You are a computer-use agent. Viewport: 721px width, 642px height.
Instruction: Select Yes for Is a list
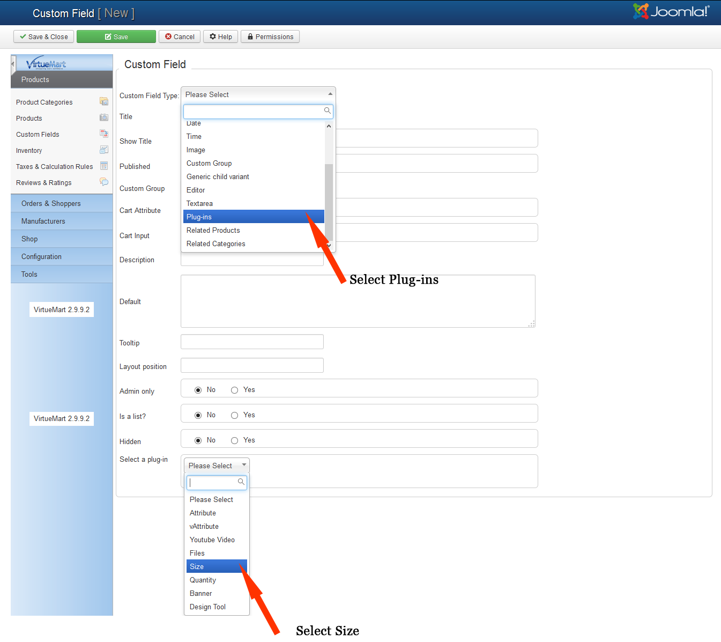click(235, 416)
